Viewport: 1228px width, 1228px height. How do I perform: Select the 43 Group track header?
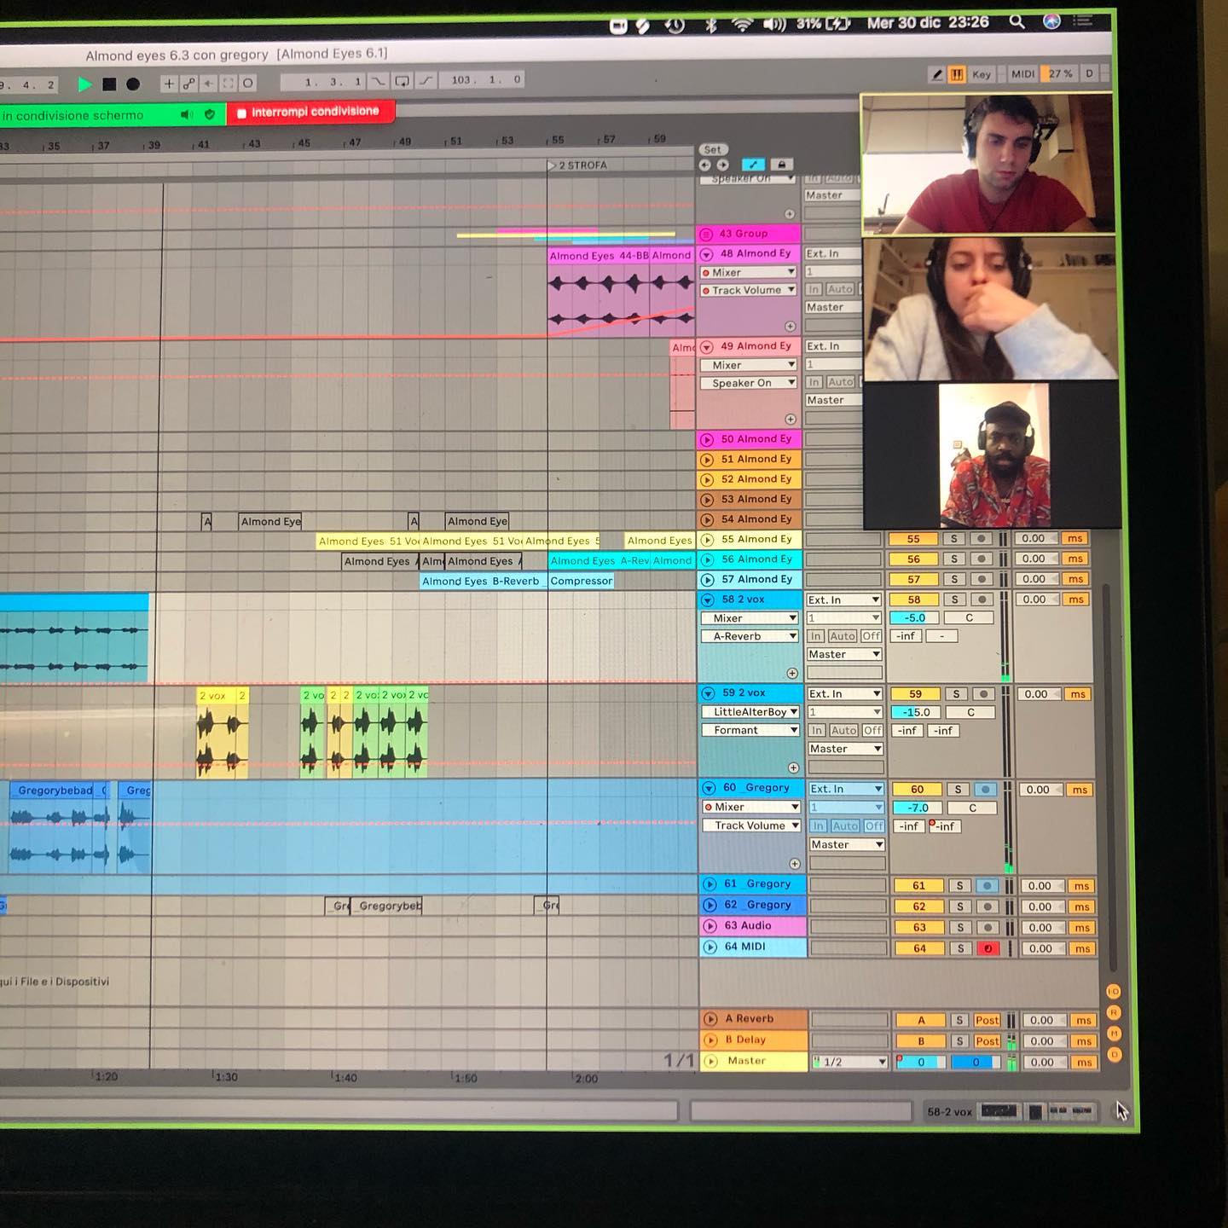coord(749,234)
